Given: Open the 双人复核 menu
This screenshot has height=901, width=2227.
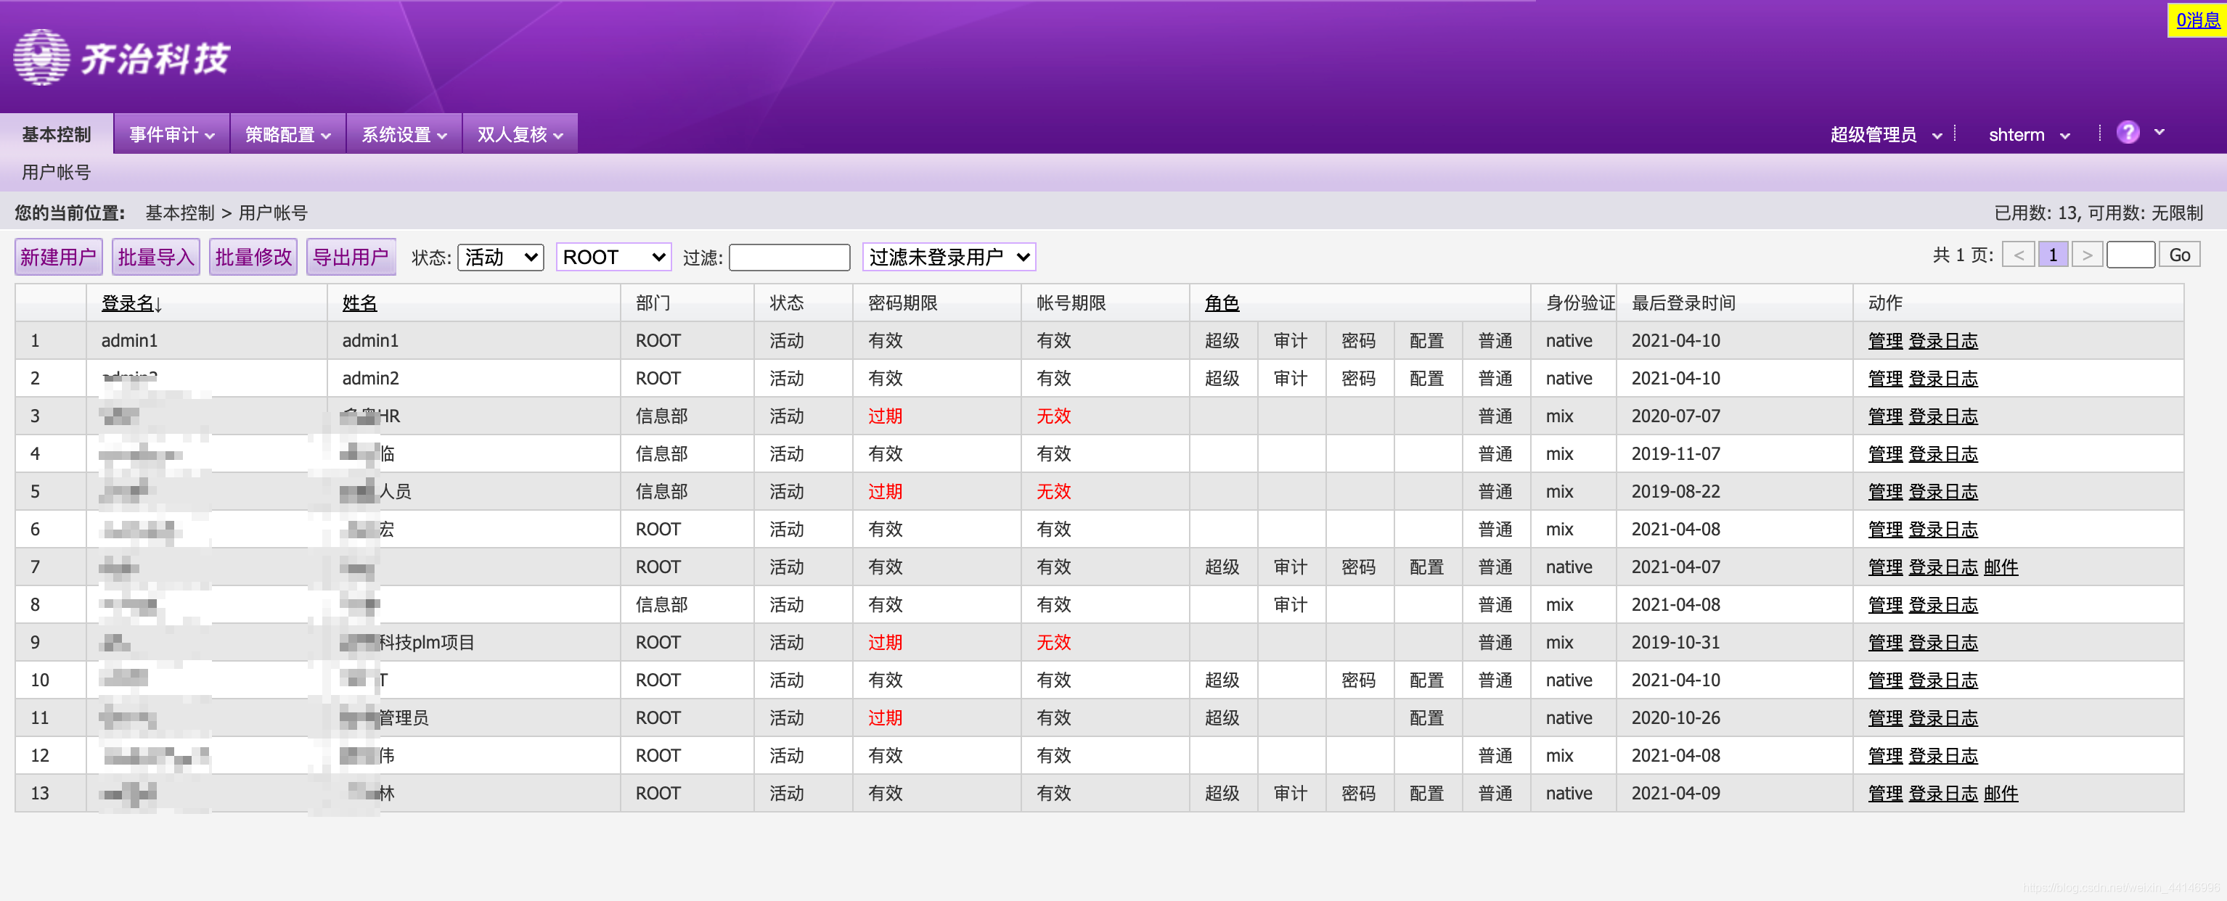Looking at the screenshot, I should tap(520, 134).
